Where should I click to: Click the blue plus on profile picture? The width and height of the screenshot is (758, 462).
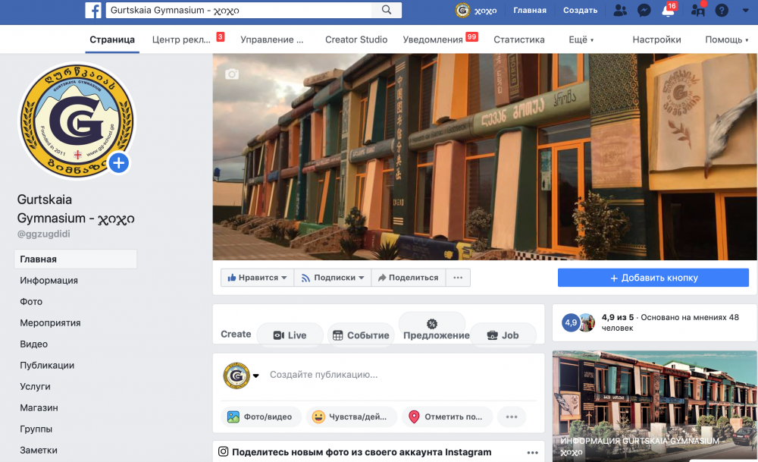coord(118,162)
